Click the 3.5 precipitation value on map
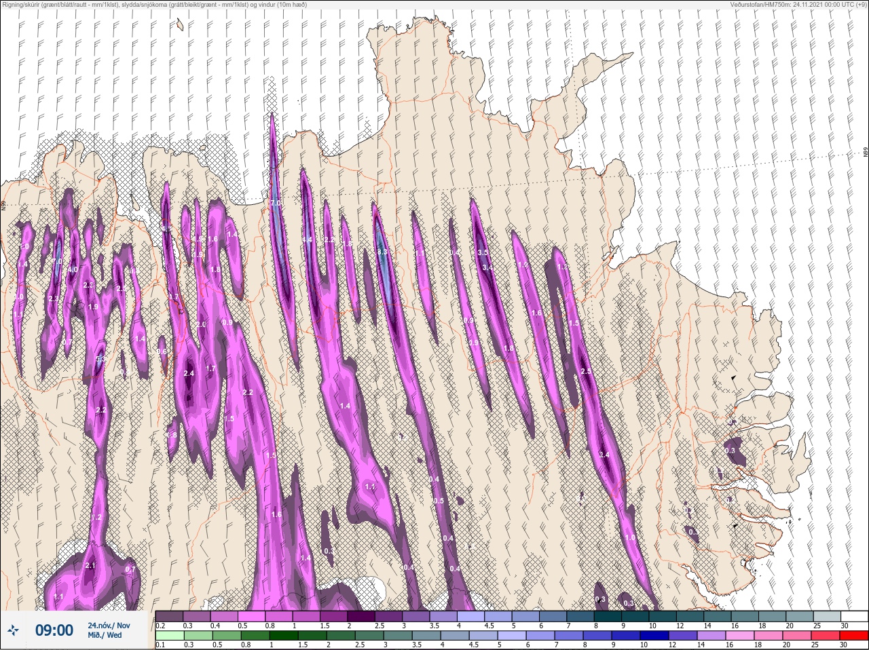The image size is (869, 650). [x=483, y=252]
